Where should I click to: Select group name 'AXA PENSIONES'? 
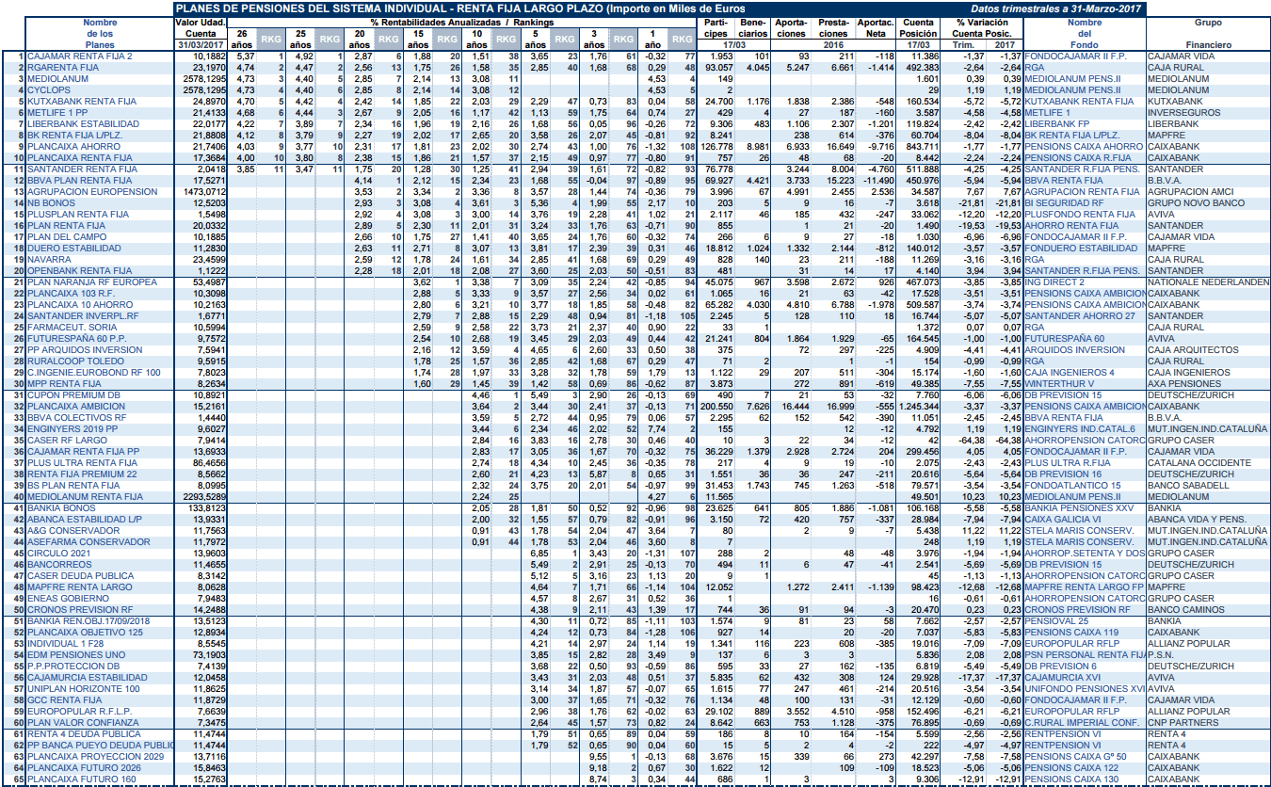coord(1182,384)
